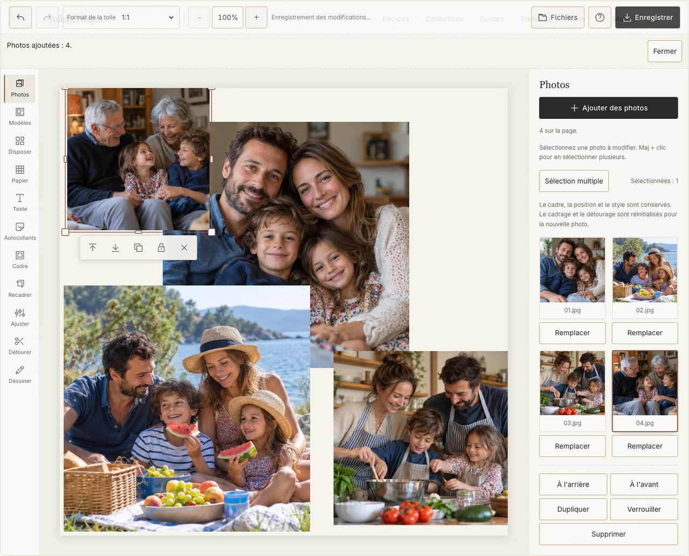Select the Disposer tool
This screenshot has width=689, height=556.
(20, 146)
